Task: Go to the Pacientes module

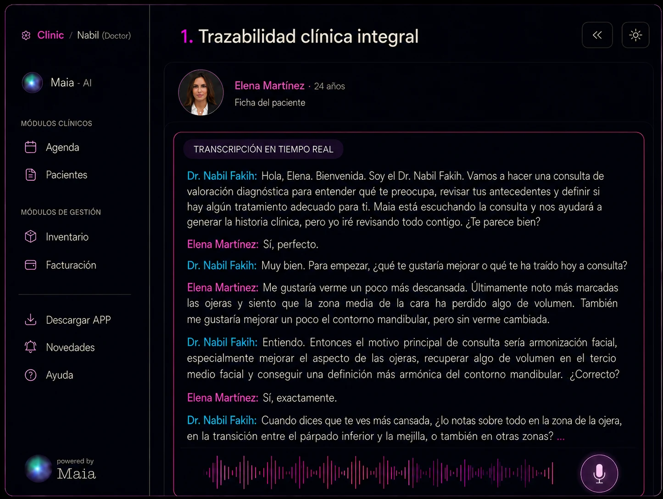Action: pos(67,175)
